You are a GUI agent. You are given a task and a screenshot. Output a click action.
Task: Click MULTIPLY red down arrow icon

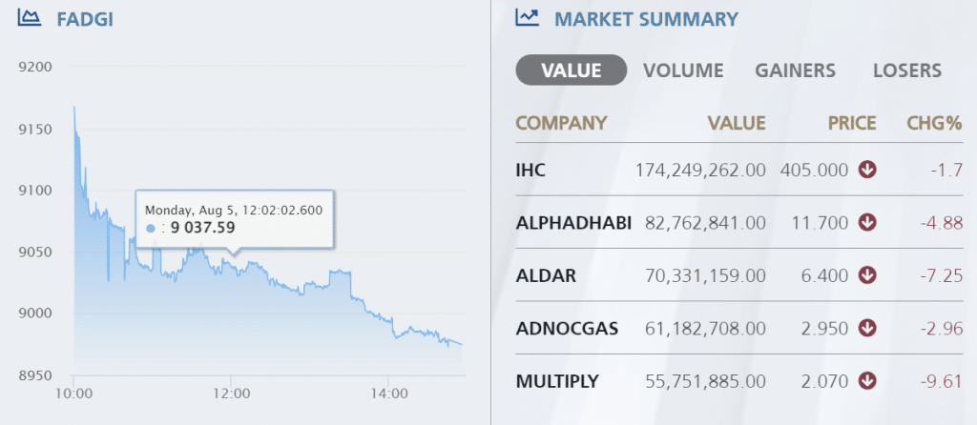[x=867, y=381]
